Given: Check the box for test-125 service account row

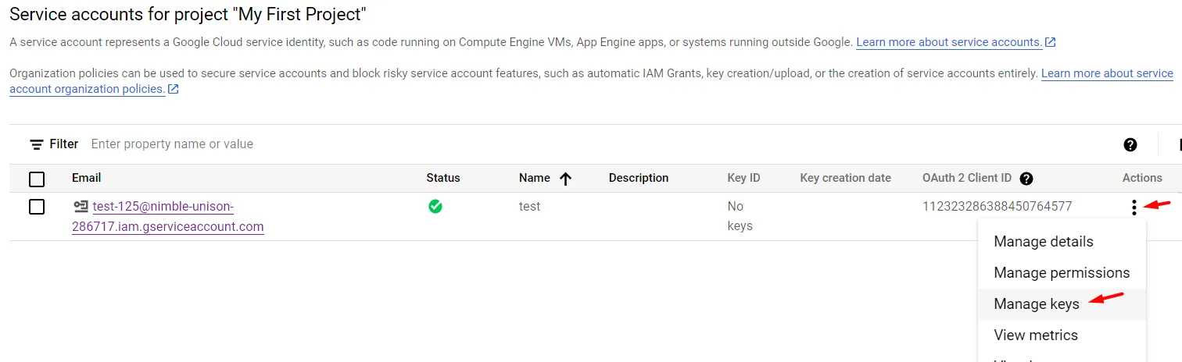Looking at the screenshot, I should [37, 207].
